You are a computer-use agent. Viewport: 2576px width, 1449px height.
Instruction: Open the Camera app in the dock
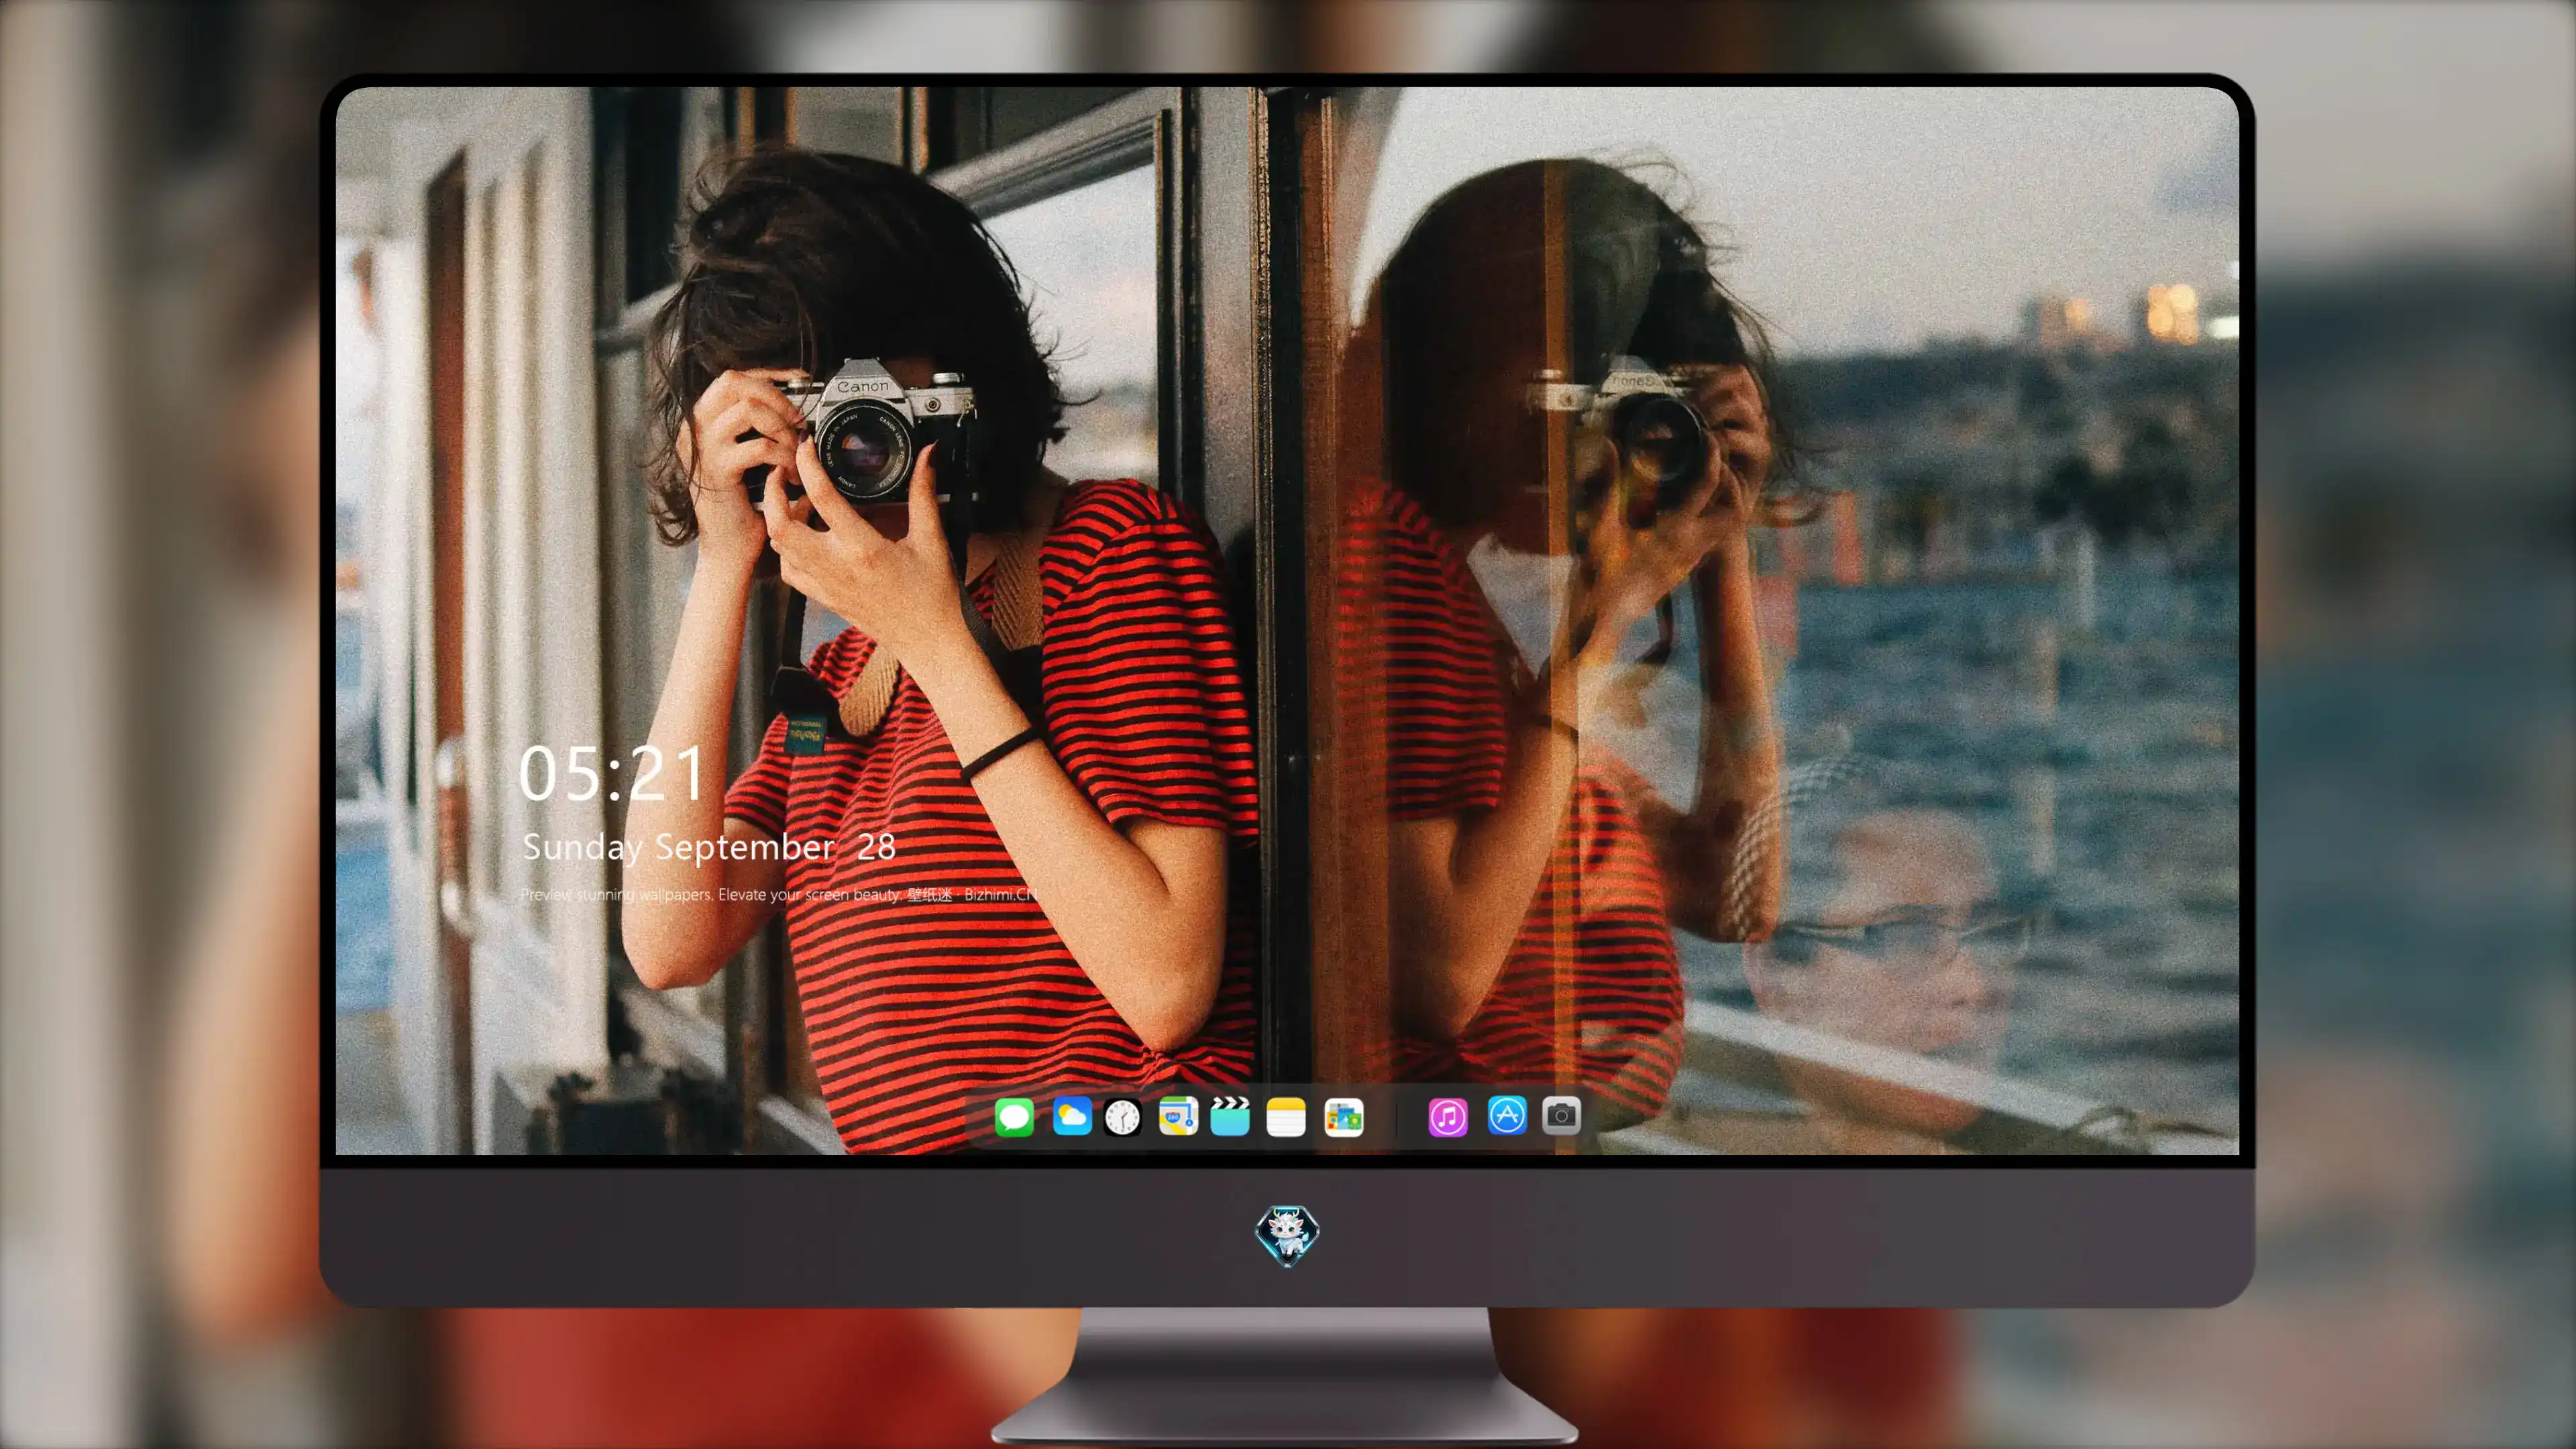click(1561, 1115)
